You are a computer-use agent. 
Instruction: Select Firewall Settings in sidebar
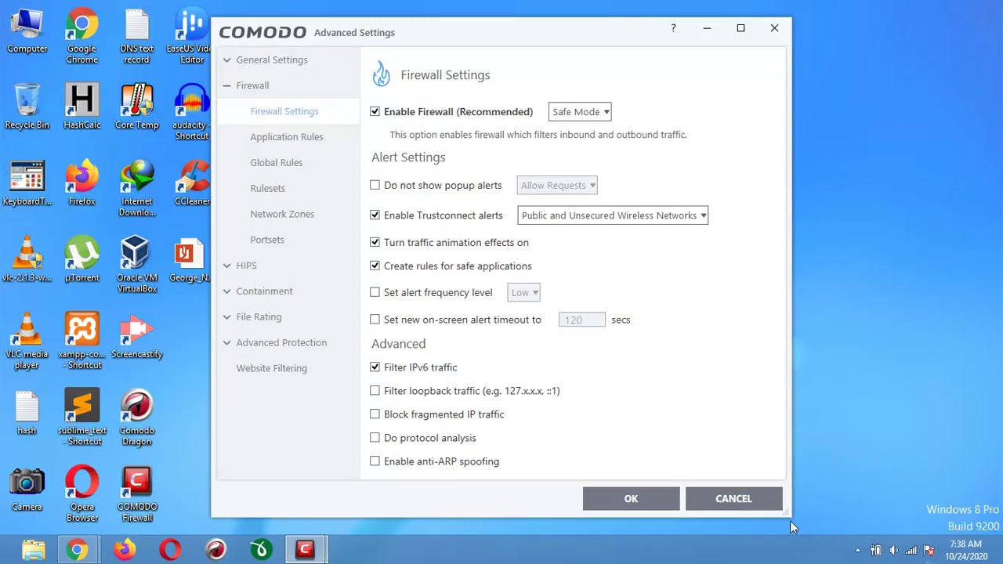pyautogui.click(x=284, y=111)
